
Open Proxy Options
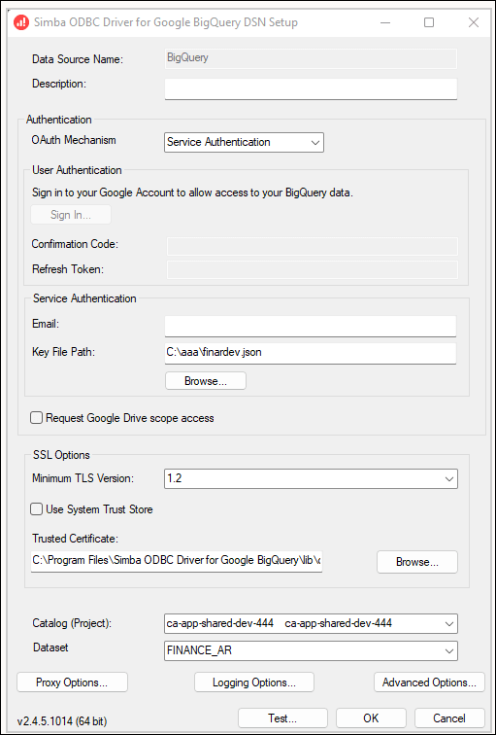pos(72,682)
